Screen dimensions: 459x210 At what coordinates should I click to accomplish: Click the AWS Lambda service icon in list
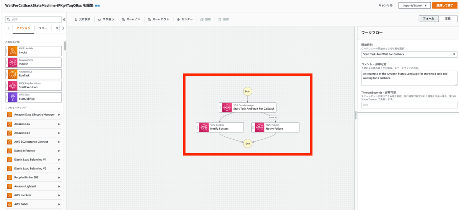pyautogui.click(x=9, y=195)
